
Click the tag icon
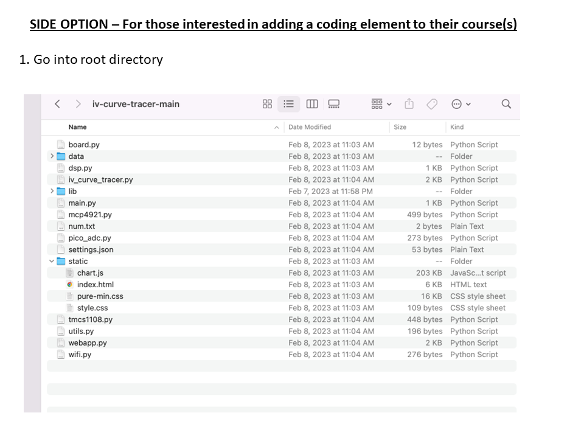(432, 104)
